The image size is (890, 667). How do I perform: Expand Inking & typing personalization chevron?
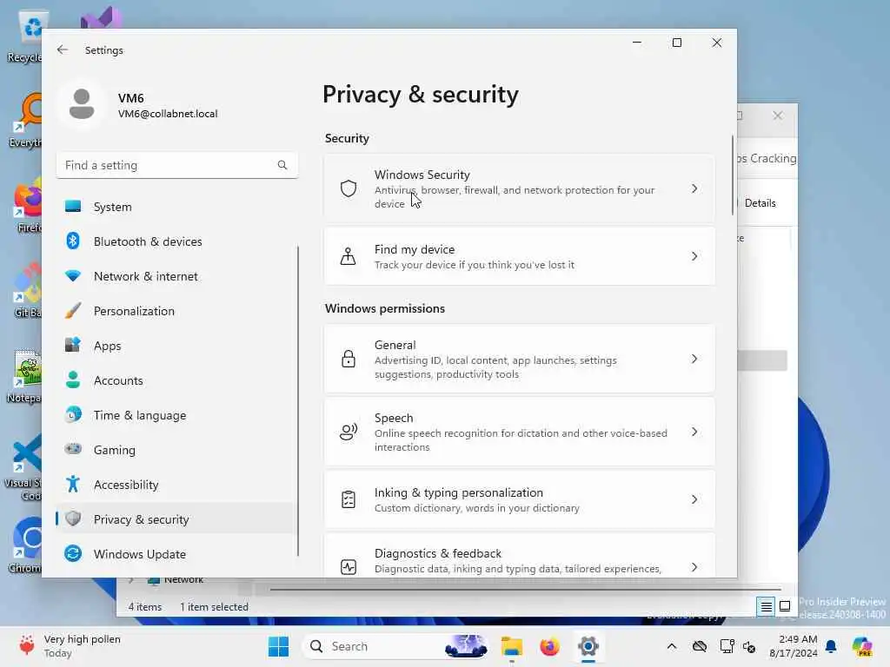point(694,499)
